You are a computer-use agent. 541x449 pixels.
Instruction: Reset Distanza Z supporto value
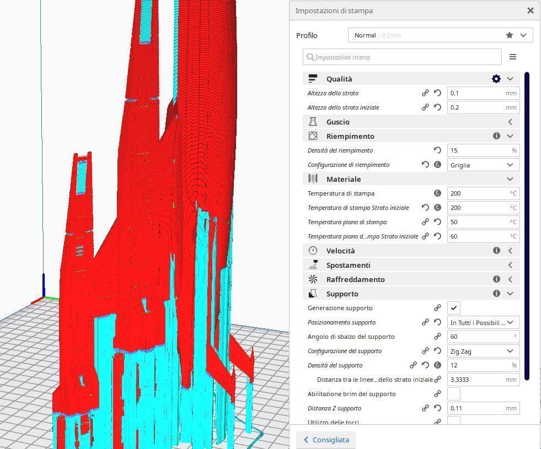(437, 408)
